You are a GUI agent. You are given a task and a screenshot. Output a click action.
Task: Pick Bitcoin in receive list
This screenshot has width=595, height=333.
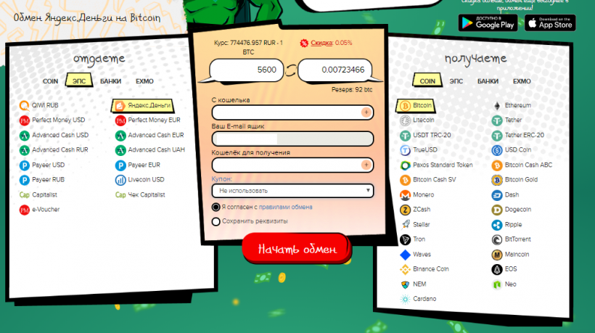(416, 105)
